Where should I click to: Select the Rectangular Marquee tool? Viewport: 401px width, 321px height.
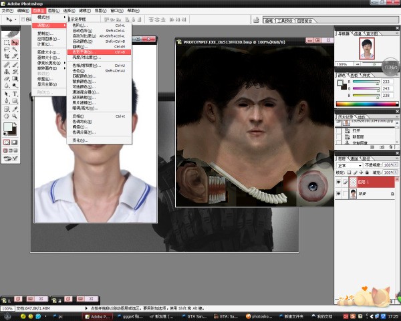point(7,41)
